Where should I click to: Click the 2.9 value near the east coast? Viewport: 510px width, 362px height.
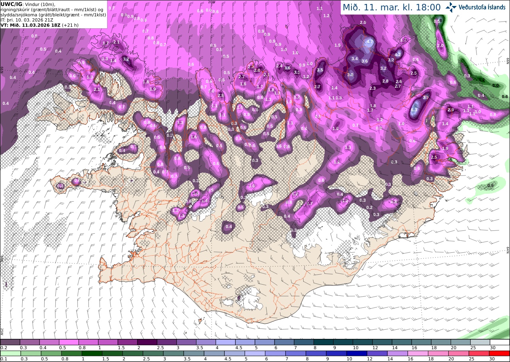tap(451, 110)
